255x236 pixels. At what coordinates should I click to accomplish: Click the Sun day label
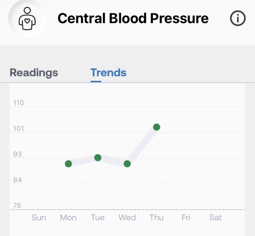pos(39,218)
